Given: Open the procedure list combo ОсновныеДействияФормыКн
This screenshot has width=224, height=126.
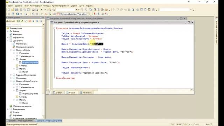Looking at the screenshot, I should pos(88,14).
